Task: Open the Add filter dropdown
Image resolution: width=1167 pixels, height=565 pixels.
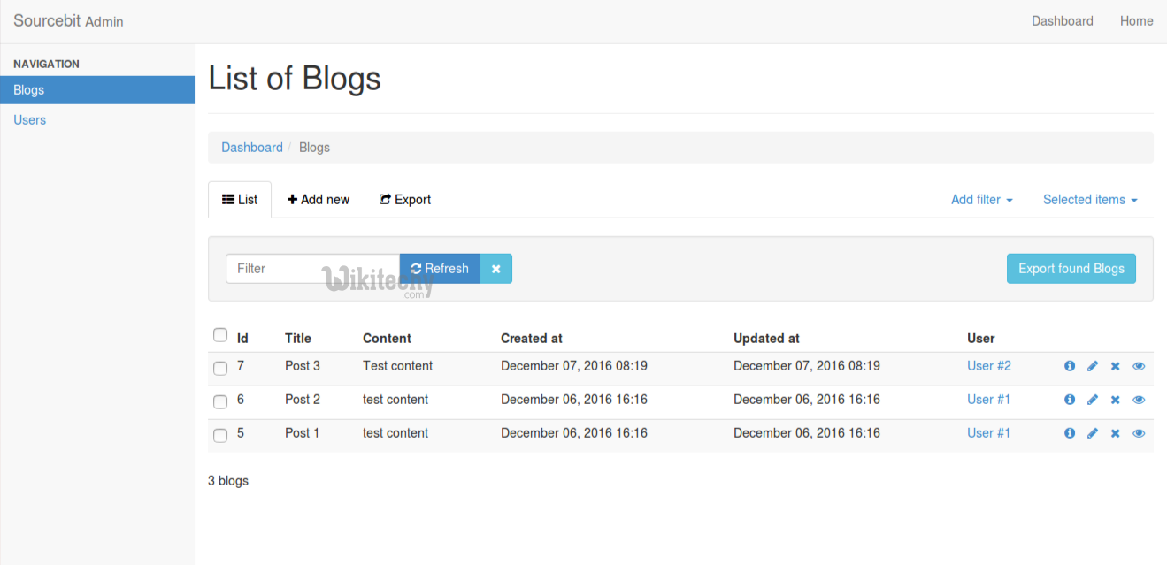Action: [981, 200]
